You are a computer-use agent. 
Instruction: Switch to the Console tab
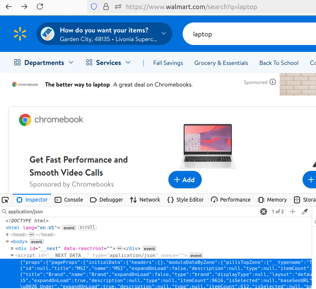(x=69, y=200)
